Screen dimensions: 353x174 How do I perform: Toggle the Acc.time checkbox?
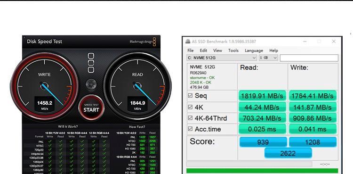click(190, 129)
